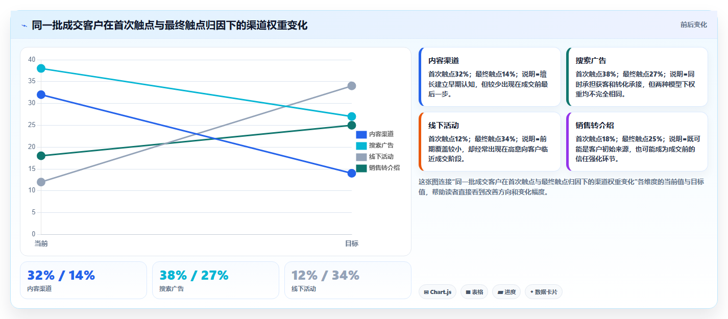Toggle the 销售转介绍 legend color box

point(361,168)
